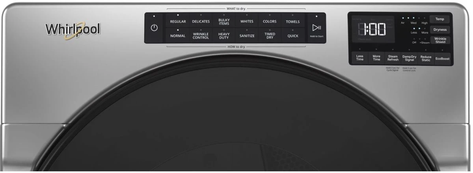
Task: Decrease time with Less Time
Action: [359, 58]
